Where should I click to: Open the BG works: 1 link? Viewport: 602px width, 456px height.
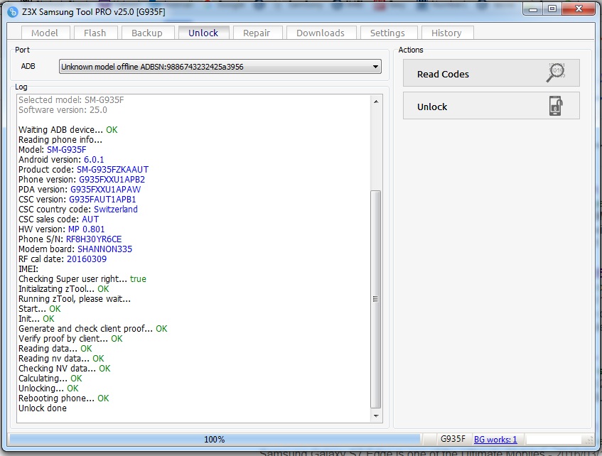point(495,440)
